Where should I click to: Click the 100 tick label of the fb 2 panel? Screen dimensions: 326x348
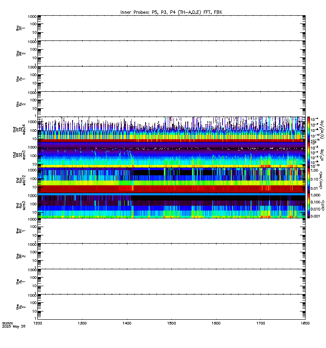[x=33, y=303]
